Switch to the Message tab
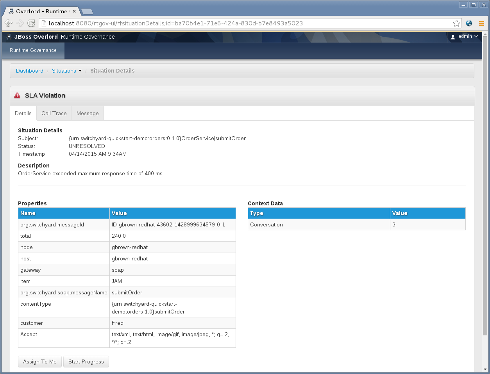490x374 pixels. (88, 113)
